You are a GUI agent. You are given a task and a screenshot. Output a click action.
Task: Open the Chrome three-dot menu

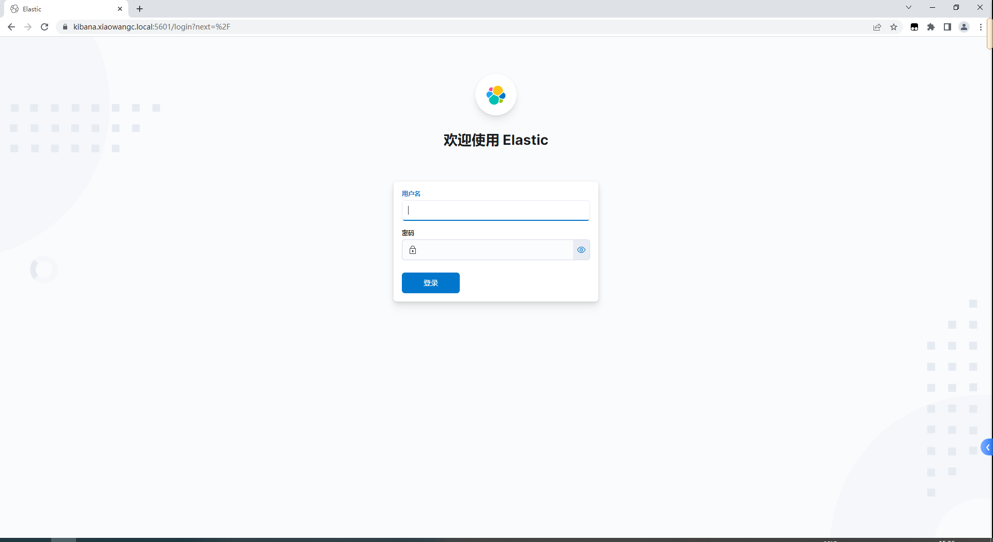tap(981, 27)
